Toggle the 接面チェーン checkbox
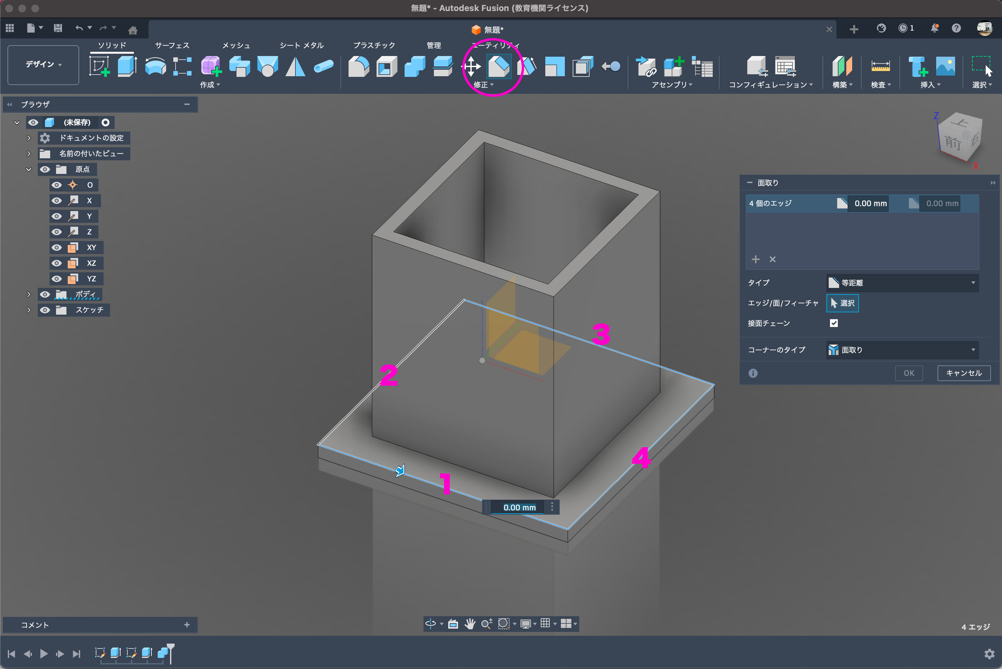The image size is (1002, 669). click(x=834, y=323)
